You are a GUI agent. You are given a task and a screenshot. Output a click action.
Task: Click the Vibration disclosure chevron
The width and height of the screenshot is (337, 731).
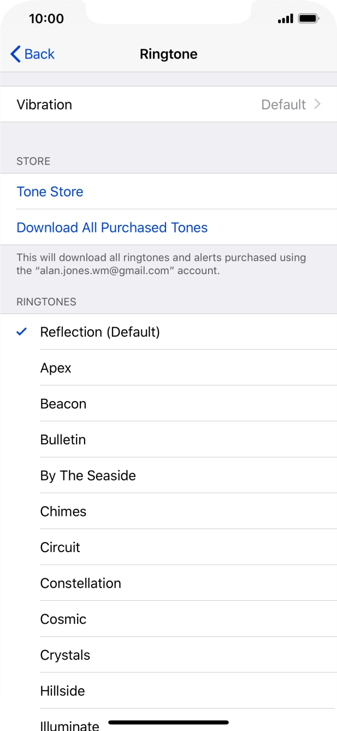click(318, 104)
